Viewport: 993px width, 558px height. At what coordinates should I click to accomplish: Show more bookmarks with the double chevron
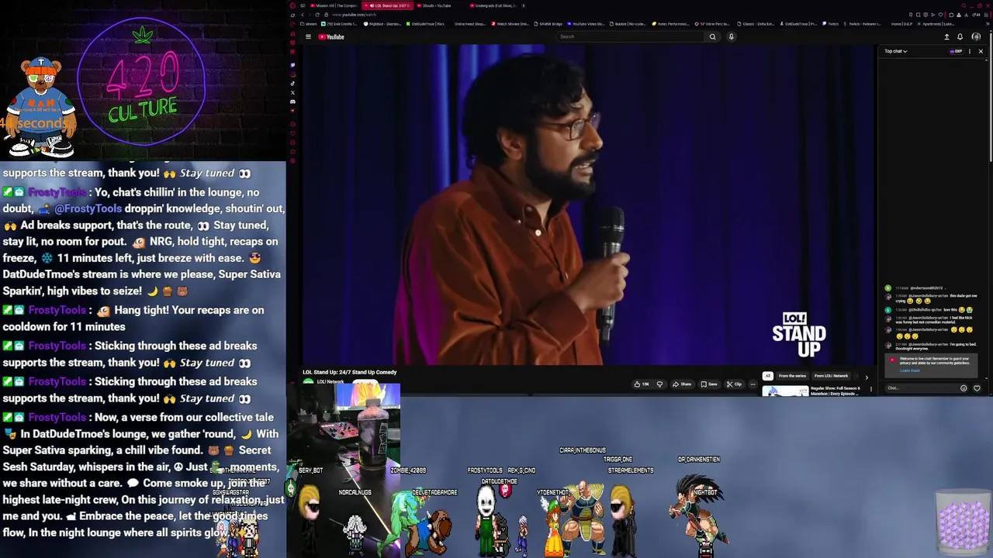tap(988, 24)
